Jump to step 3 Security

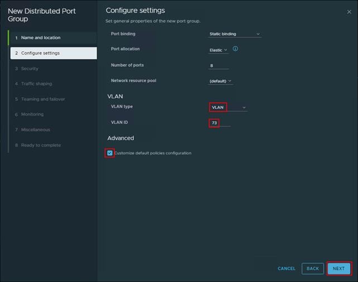point(30,68)
